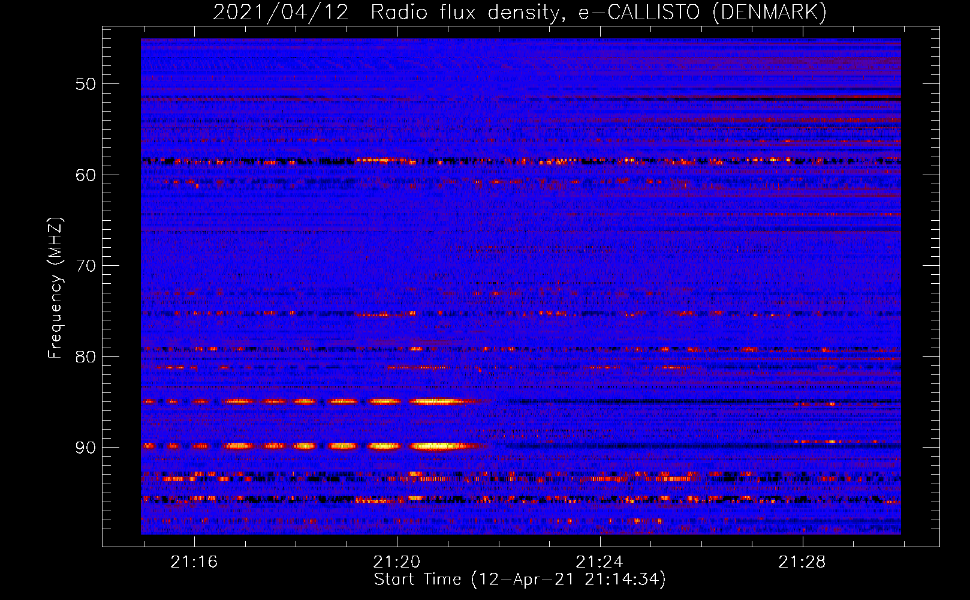Click the 60 frequency tick label
Image resolution: width=970 pixels, height=600 pixels.
coord(86,175)
